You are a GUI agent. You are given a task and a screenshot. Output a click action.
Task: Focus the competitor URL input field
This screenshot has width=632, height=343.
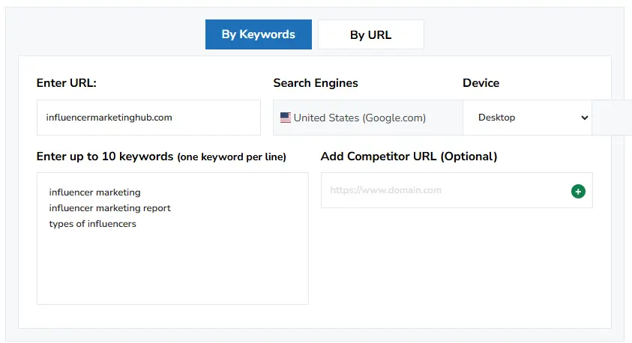point(444,191)
